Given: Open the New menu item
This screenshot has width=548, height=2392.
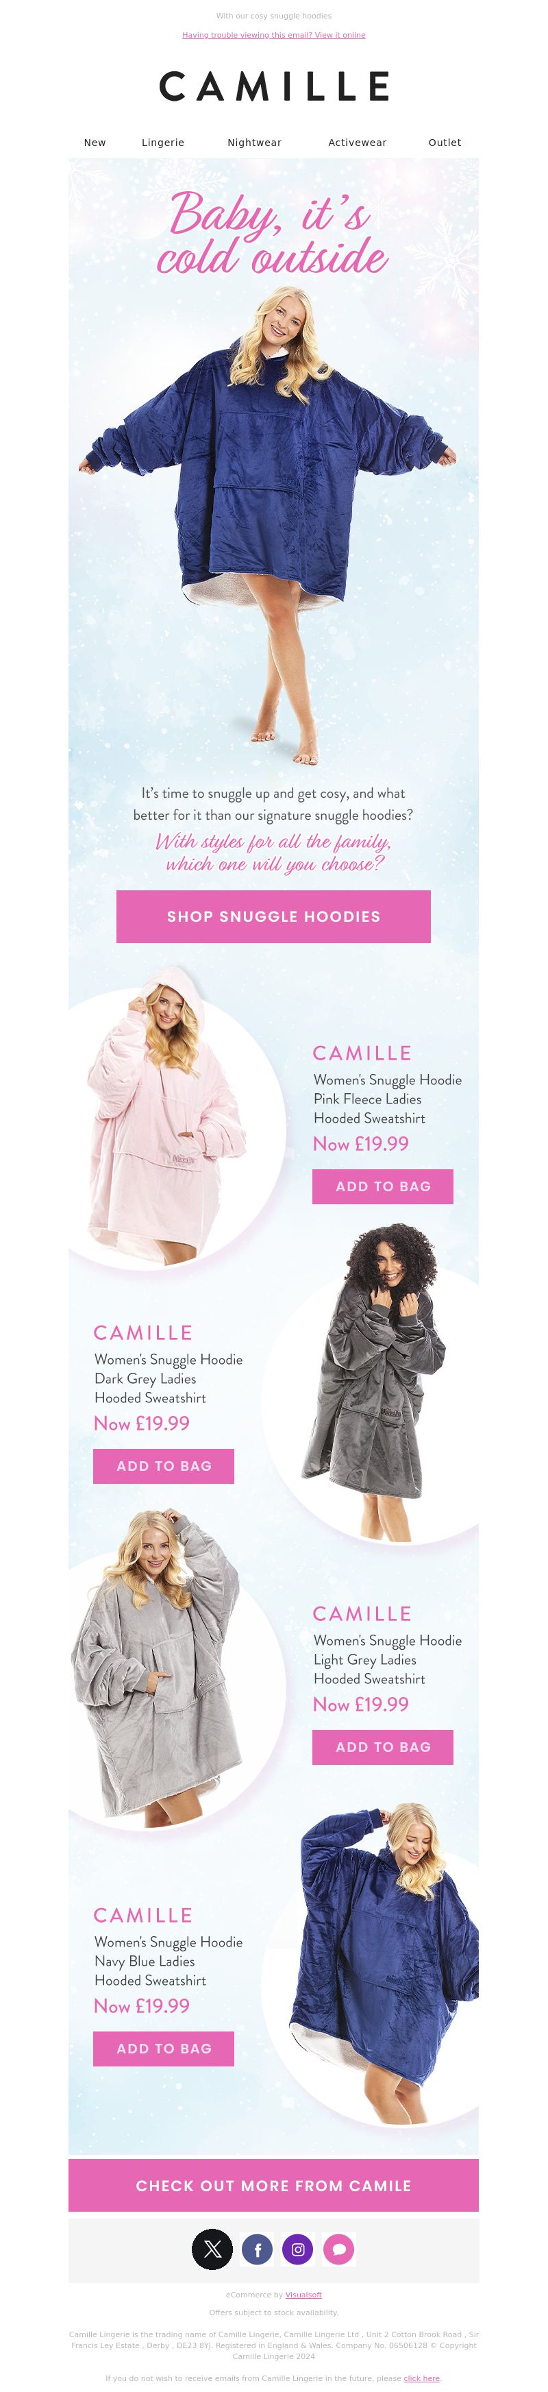Looking at the screenshot, I should [95, 142].
